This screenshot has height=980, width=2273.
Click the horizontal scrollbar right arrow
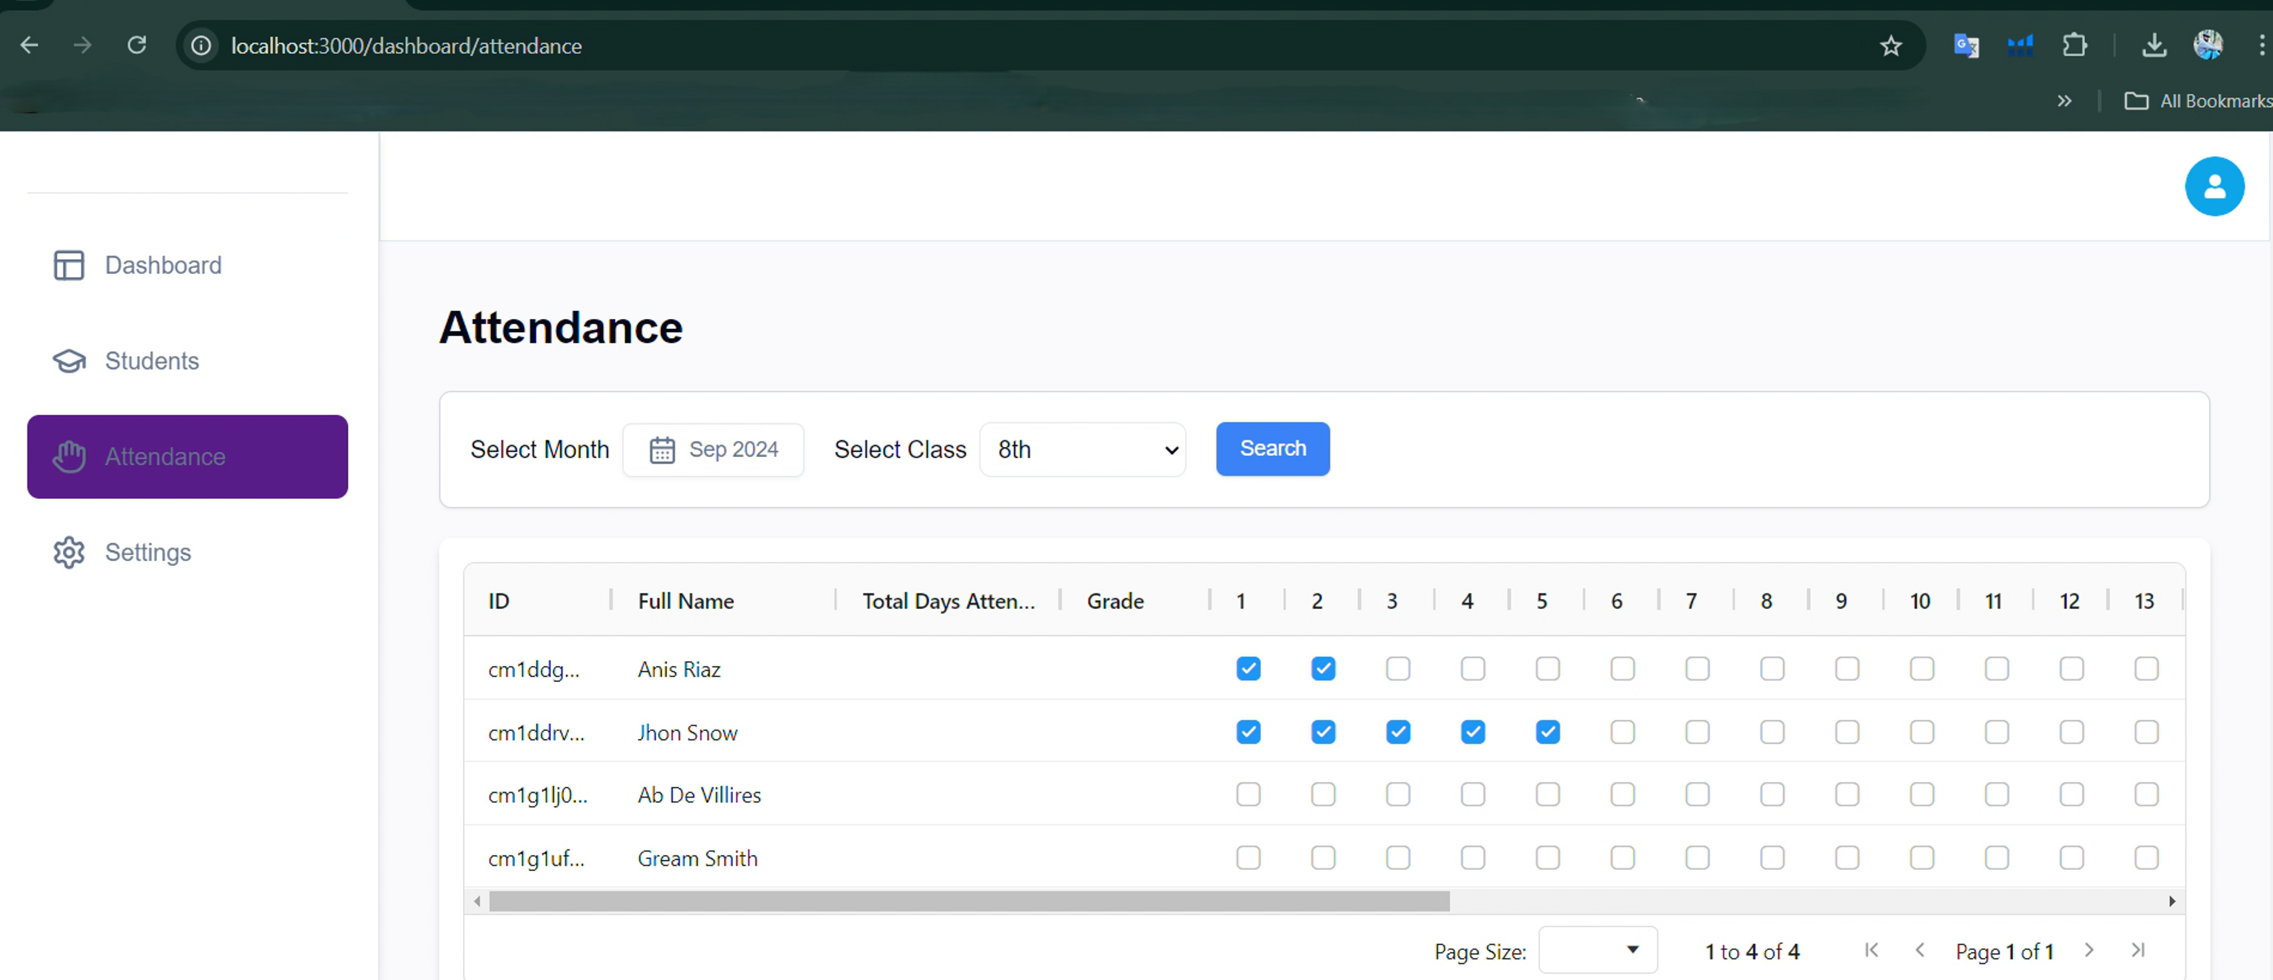click(2172, 901)
